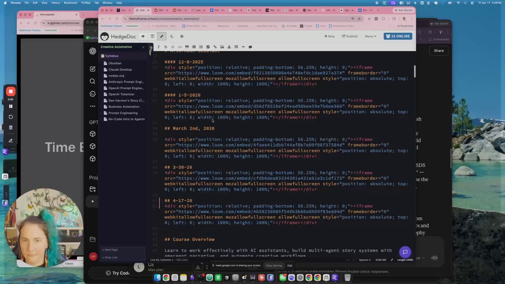Viewport: 505px width, 284px height.
Task: Insert a comment via the toolbar
Action: (250, 47)
